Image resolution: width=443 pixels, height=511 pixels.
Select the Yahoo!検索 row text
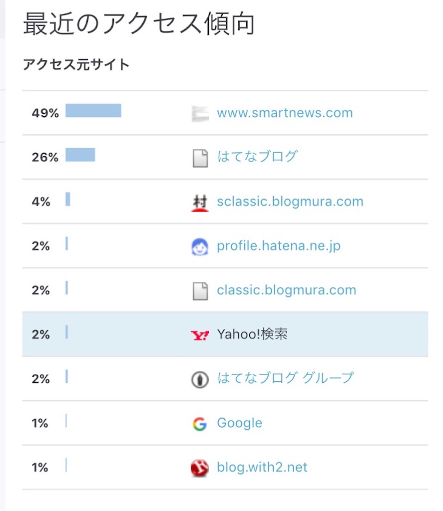(x=252, y=334)
